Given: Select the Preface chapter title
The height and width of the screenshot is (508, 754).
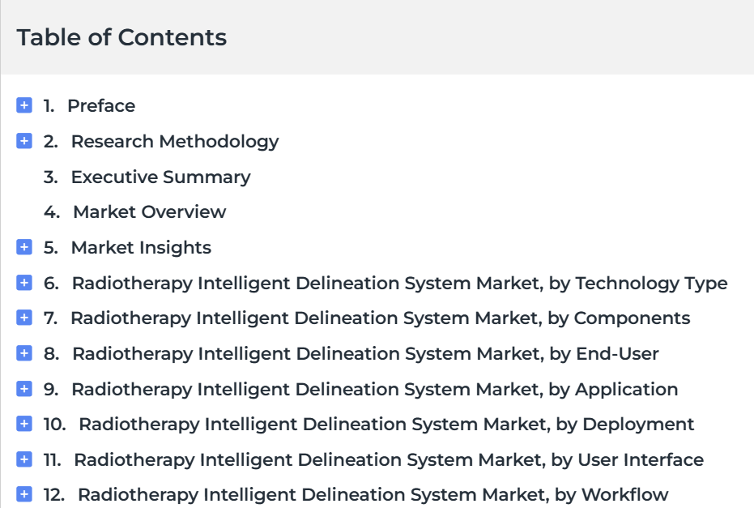Looking at the screenshot, I should [x=101, y=106].
